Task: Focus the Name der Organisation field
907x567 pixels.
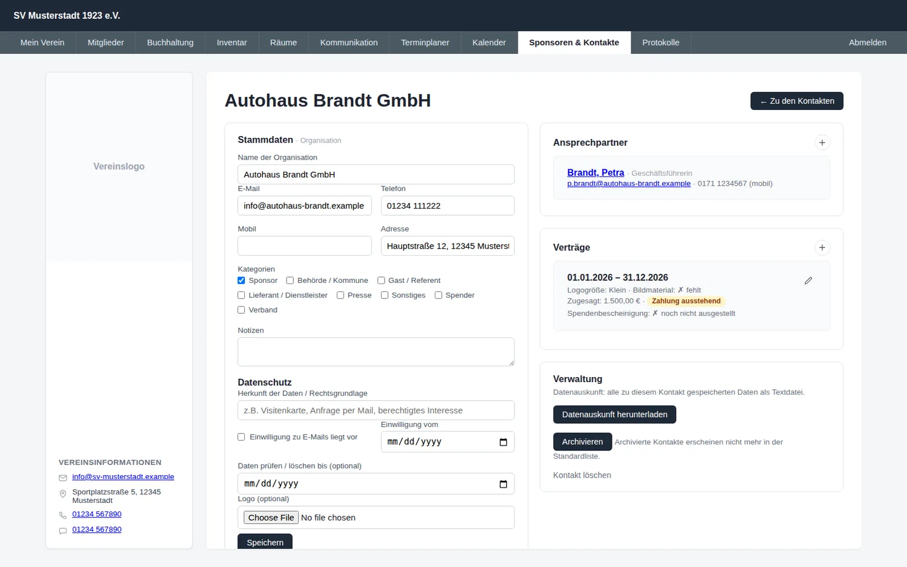Action: (x=376, y=175)
